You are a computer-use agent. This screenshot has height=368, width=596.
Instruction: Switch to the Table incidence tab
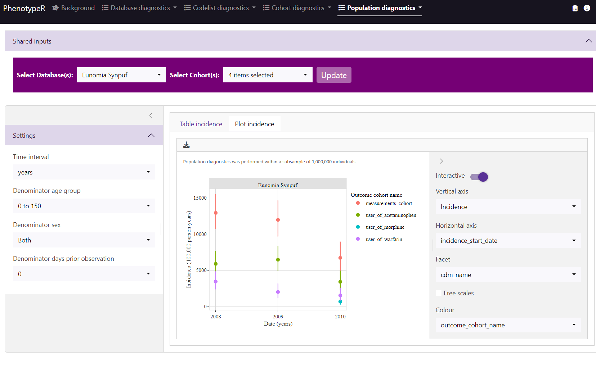point(201,124)
